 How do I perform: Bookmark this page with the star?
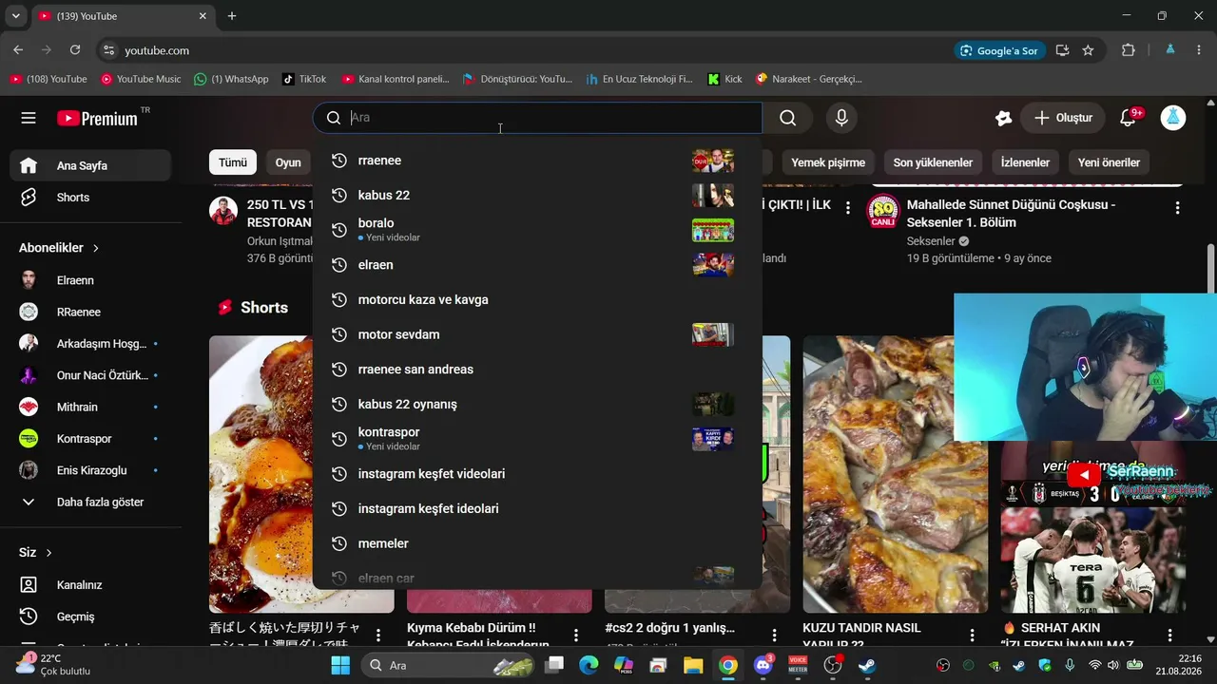click(1088, 50)
